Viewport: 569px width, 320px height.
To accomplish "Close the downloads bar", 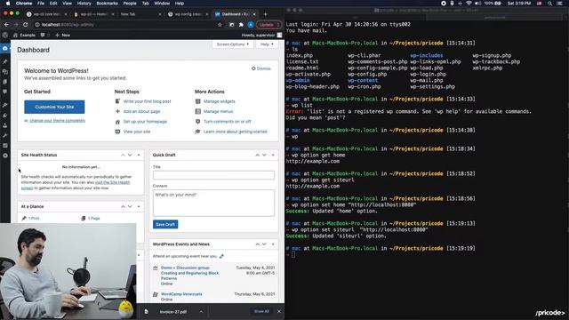I will (278, 311).
